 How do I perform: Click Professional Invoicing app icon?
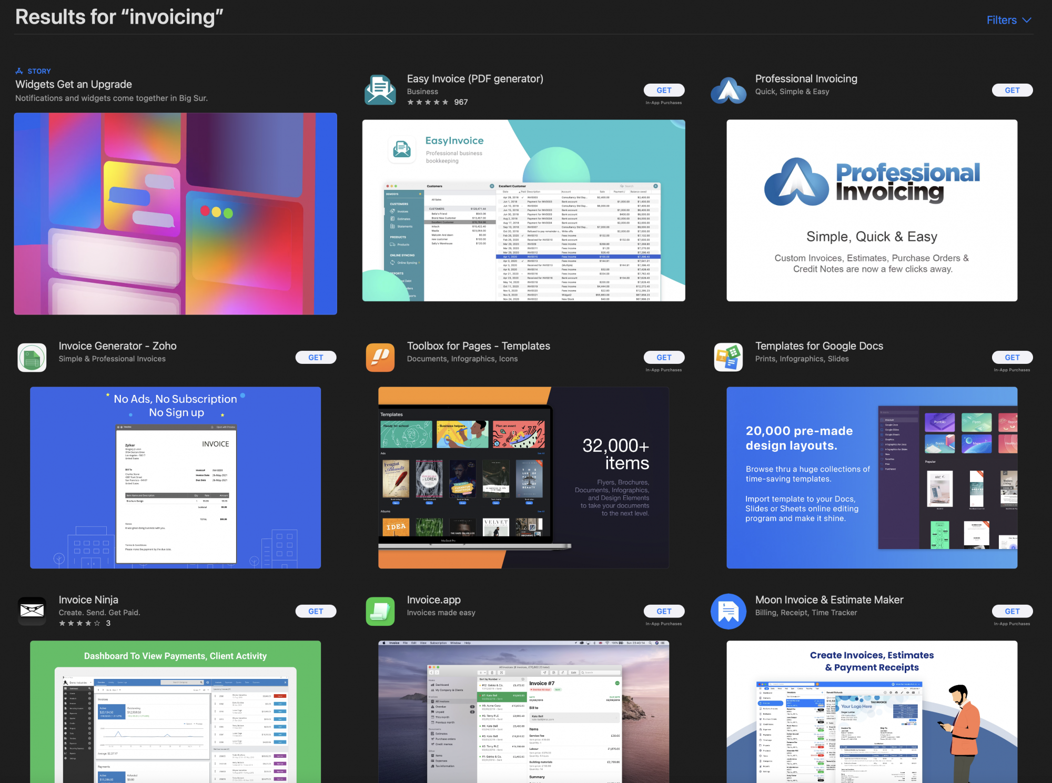coord(729,90)
